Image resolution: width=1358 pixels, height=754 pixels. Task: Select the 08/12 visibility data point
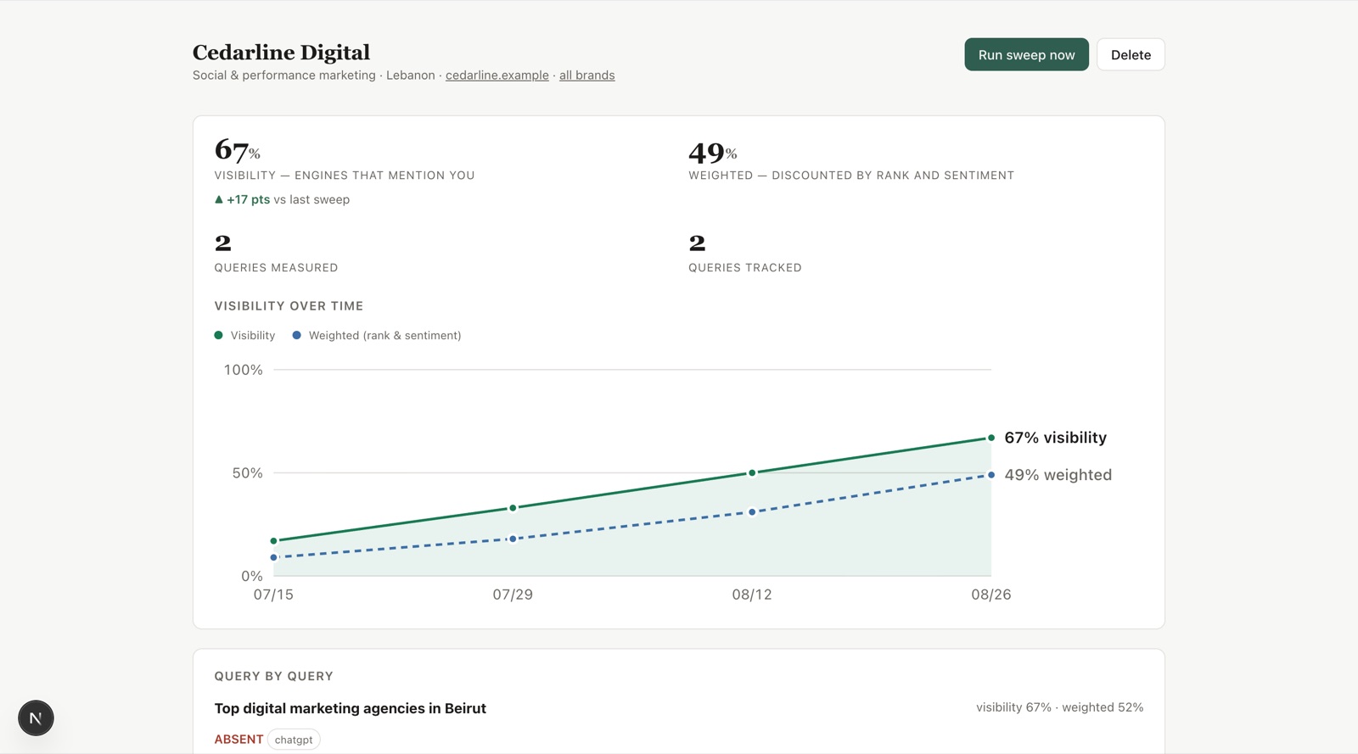tap(752, 472)
